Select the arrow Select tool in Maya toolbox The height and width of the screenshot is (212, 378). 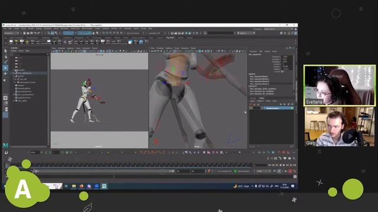point(5,51)
